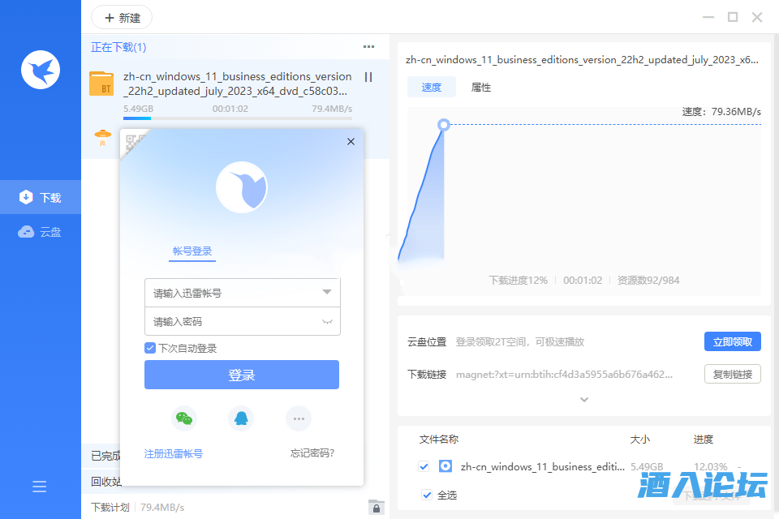Maximize the Xunlei window
The height and width of the screenshot is (519, 779).
tap(733, 17)
